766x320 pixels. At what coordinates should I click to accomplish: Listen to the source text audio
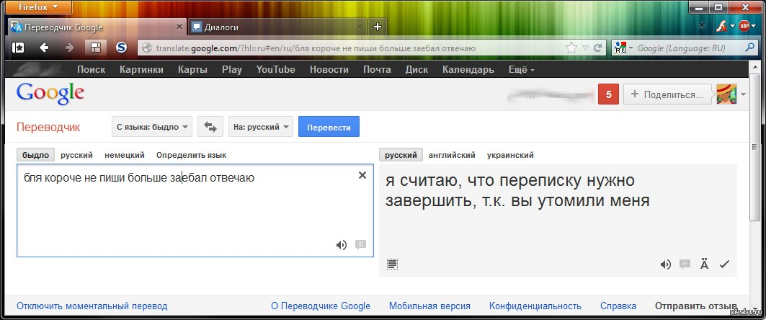342,244
